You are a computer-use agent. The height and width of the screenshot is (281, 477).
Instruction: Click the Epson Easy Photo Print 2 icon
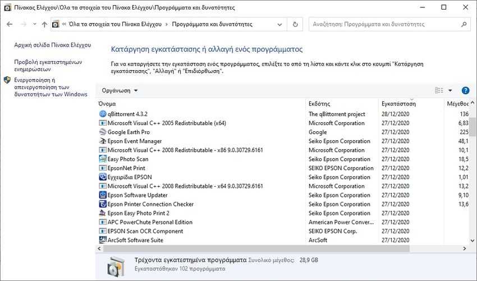click(103, 213)
